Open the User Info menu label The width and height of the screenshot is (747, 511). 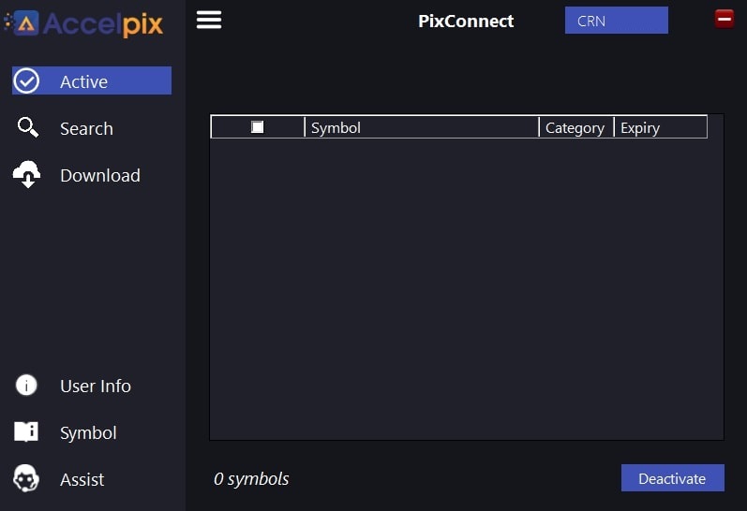pyautogui.click(x=96, y=386)
